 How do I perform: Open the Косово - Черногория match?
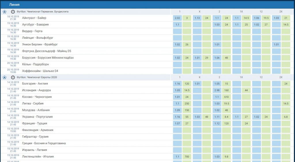37,97
